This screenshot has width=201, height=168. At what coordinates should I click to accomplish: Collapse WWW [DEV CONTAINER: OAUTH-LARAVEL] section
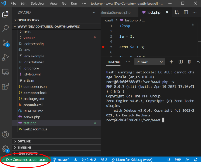click(x=56, y=26)
